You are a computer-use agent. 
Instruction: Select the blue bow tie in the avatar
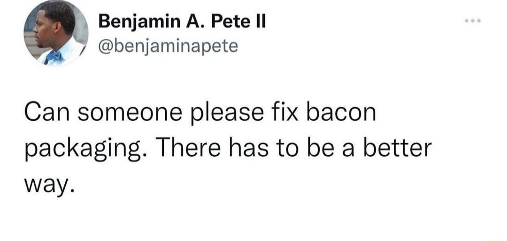(54, 56)
